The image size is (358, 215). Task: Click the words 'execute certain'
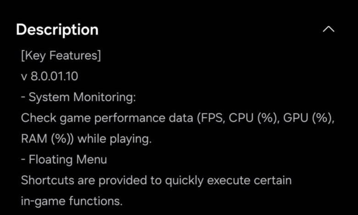coord(249,180)
